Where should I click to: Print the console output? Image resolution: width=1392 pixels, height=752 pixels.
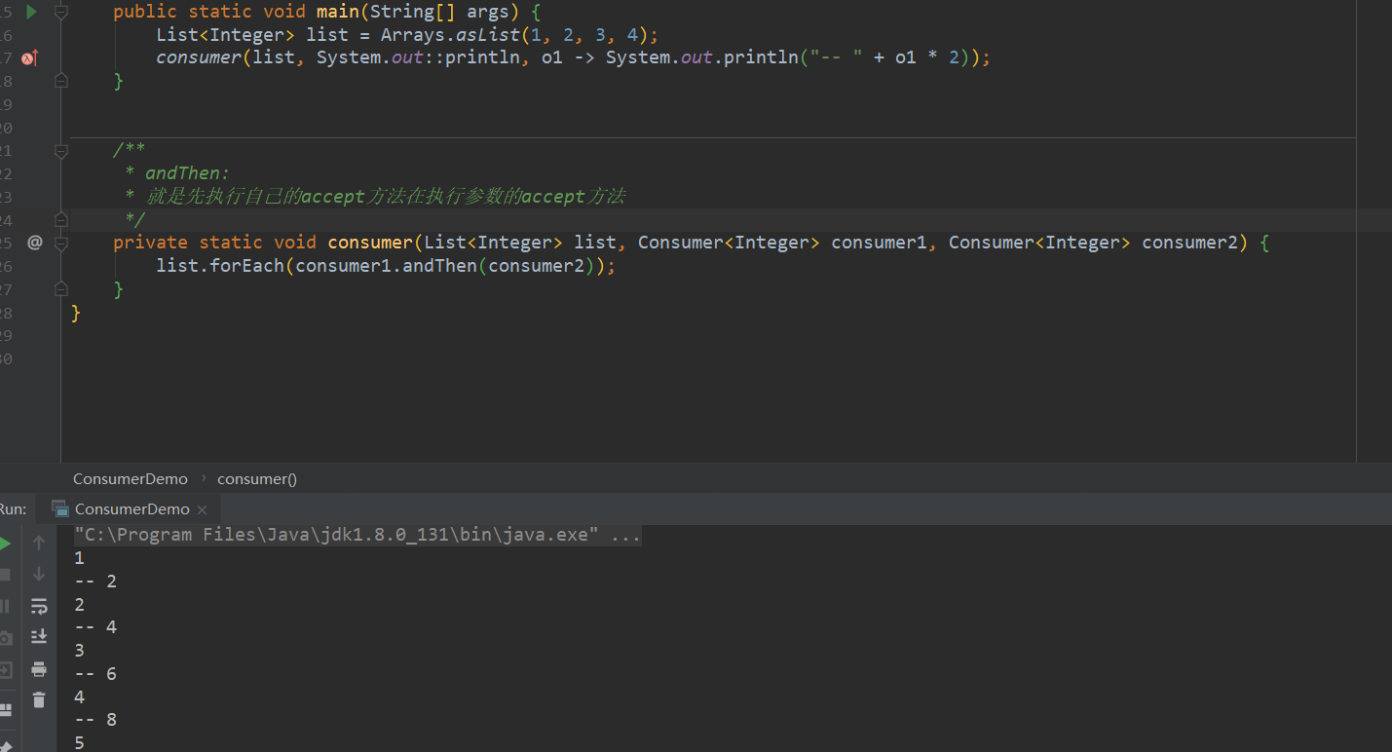pyautogui.click(x=39, y=669)
